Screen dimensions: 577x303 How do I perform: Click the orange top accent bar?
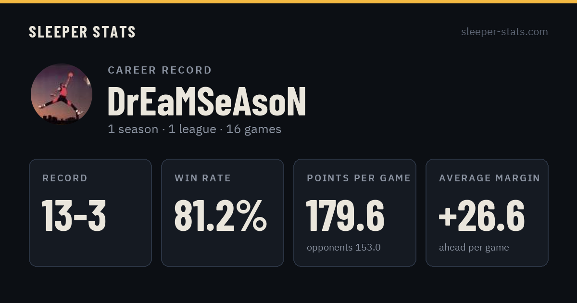pos(288,1)
